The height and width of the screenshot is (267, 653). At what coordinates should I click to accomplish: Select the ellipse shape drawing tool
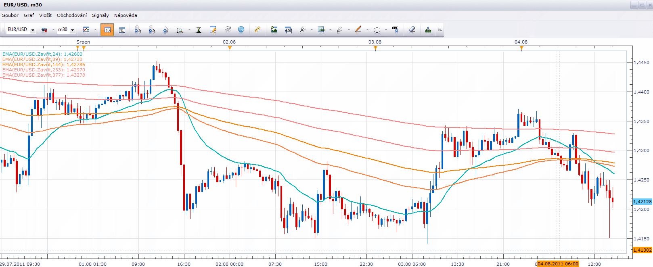point(377,30)
